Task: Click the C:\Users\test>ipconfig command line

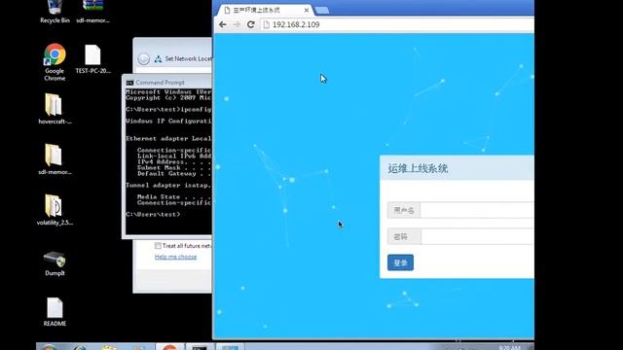Action: [x=168, y=109]
